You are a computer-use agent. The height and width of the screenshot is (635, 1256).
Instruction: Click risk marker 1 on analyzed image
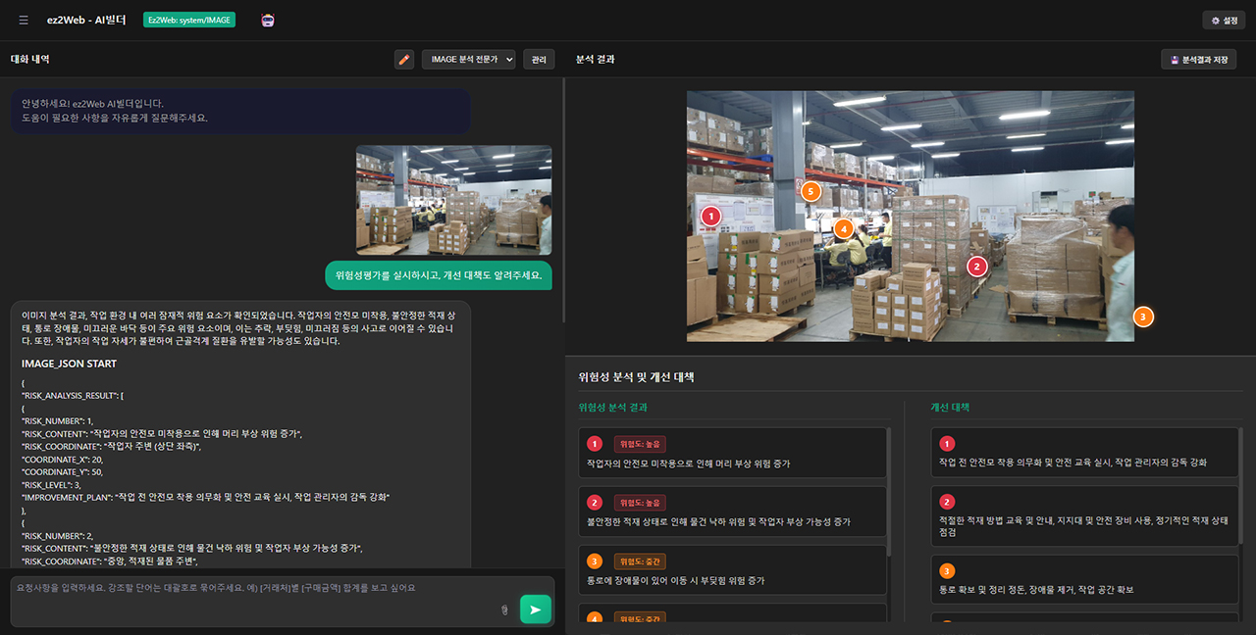pyautogui.click(x=711, y=215)
